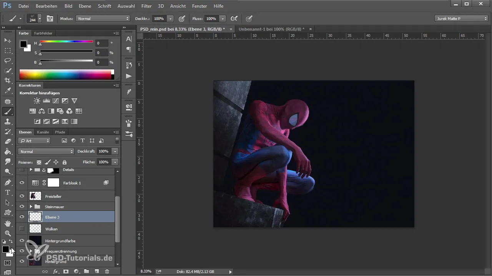Switch to the Farbfelder tab
This screenshot has height=276, width=492.
(43, 33)
